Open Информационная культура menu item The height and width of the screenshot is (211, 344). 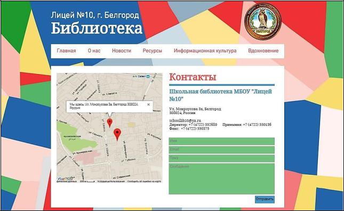click(205, 51)
